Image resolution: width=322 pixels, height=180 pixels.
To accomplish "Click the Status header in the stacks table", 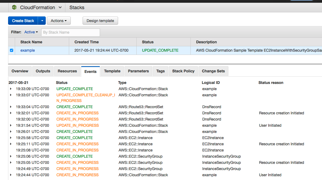I will pos(148,42).
